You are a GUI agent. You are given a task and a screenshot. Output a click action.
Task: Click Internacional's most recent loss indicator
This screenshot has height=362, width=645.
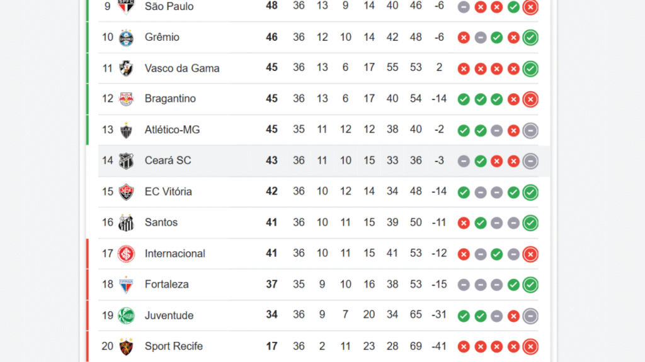click(x=530, y=254)
